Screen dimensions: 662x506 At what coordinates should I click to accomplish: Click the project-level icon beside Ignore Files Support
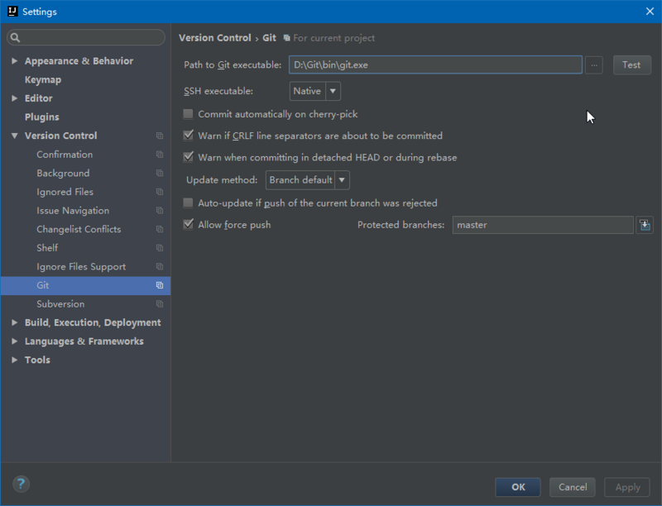tap(160, 266)
